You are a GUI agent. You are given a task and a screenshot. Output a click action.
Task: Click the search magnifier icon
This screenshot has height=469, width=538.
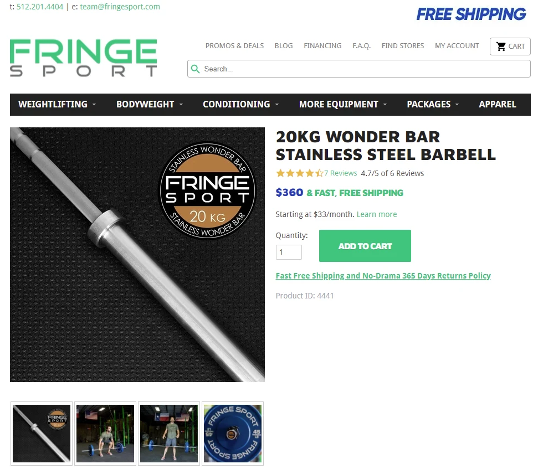pyautogui.click(x=195, y=69)
